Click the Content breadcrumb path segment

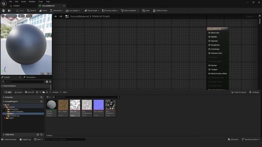coord(56,92)
